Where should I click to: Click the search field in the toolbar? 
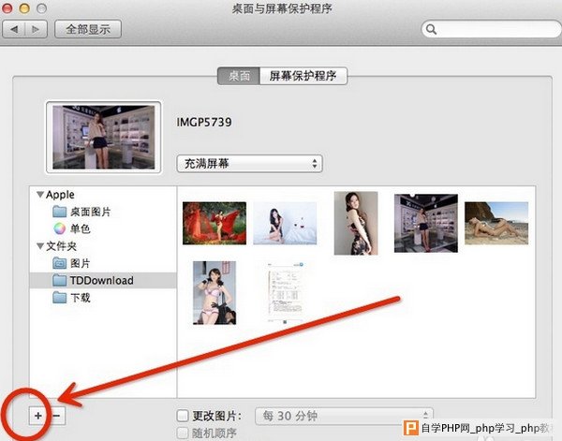click(x=491, y=29)
